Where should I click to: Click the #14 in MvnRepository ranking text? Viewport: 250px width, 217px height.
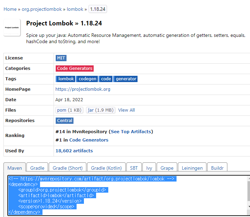81,132
